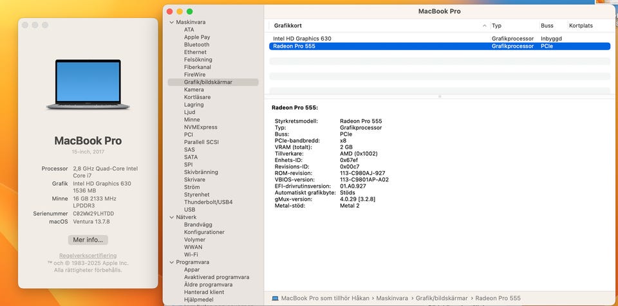
Task: Minimize the System Information window
Action: (180, 12)
